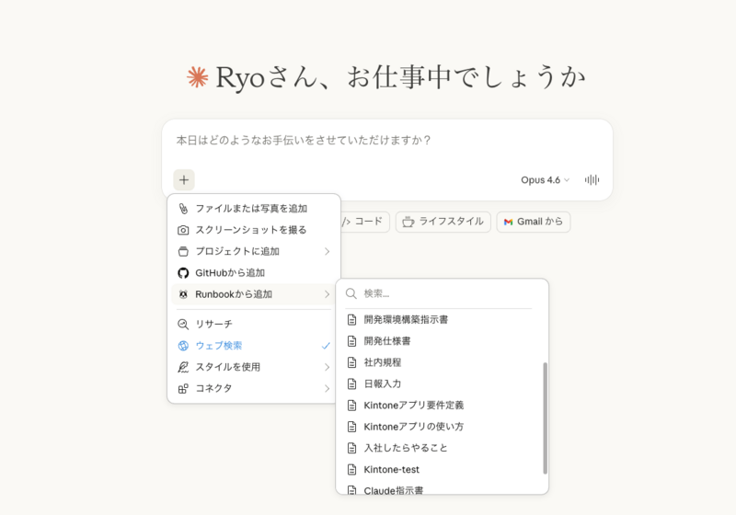736x515 pixels.
Task: Click the voice input waveform icon
Action: tap(592, 180)
